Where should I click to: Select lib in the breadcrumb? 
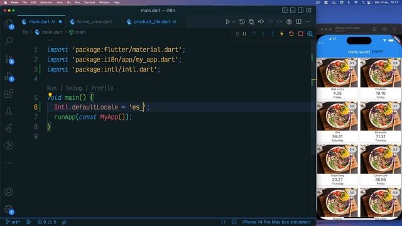point(25,32)
